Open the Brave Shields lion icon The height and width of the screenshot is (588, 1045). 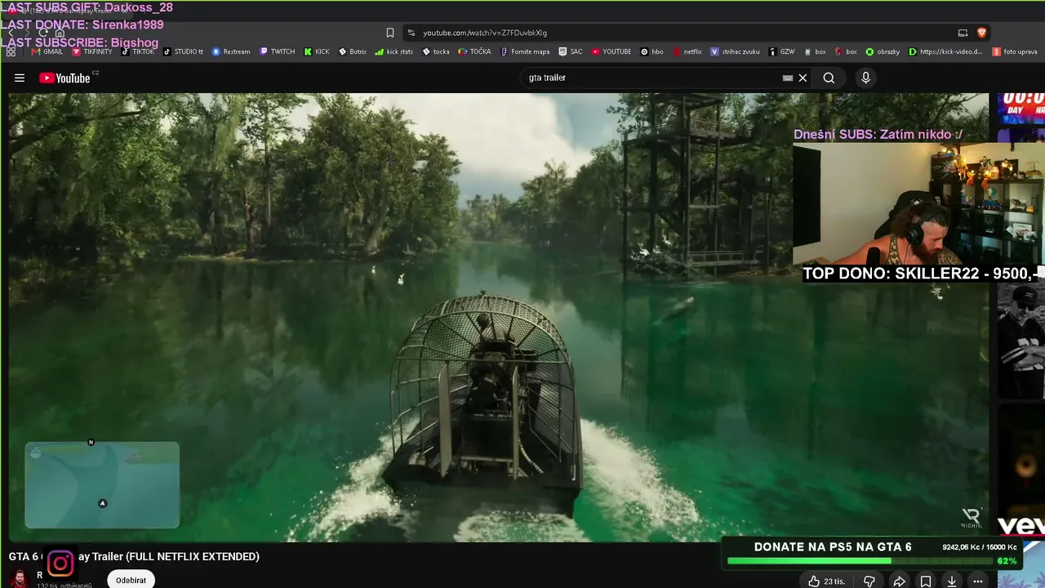coord(981,33)
